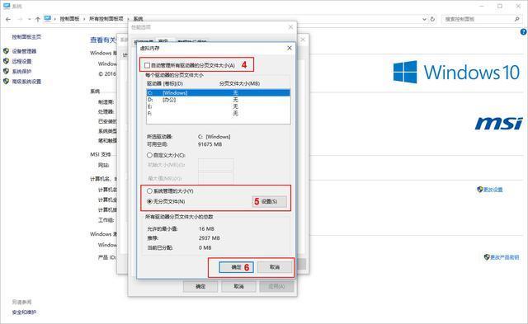Open the recent locations dropdown arrow
Screen dimensions: 528x324
click(x=30, y=20)
